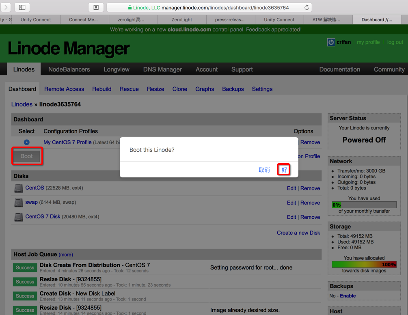The height and width of the screenshot is (315, 408).
Task: Switch to the Rescue sub-tab
Action: click(x=129, y=89)
